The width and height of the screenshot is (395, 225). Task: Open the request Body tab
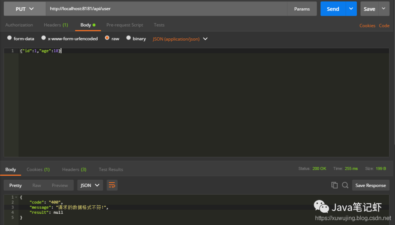88,25
